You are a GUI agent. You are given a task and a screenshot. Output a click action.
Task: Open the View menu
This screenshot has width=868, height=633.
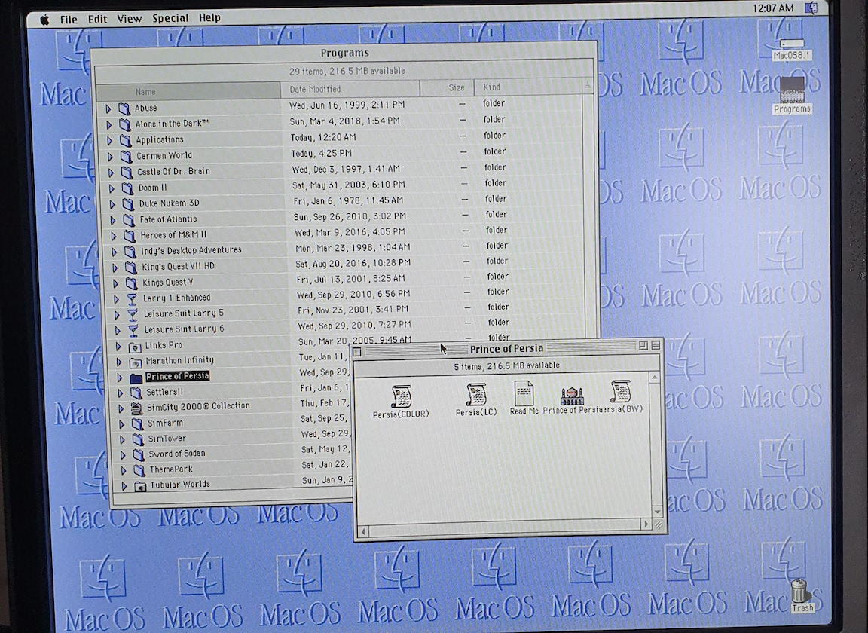coord(130,19)
